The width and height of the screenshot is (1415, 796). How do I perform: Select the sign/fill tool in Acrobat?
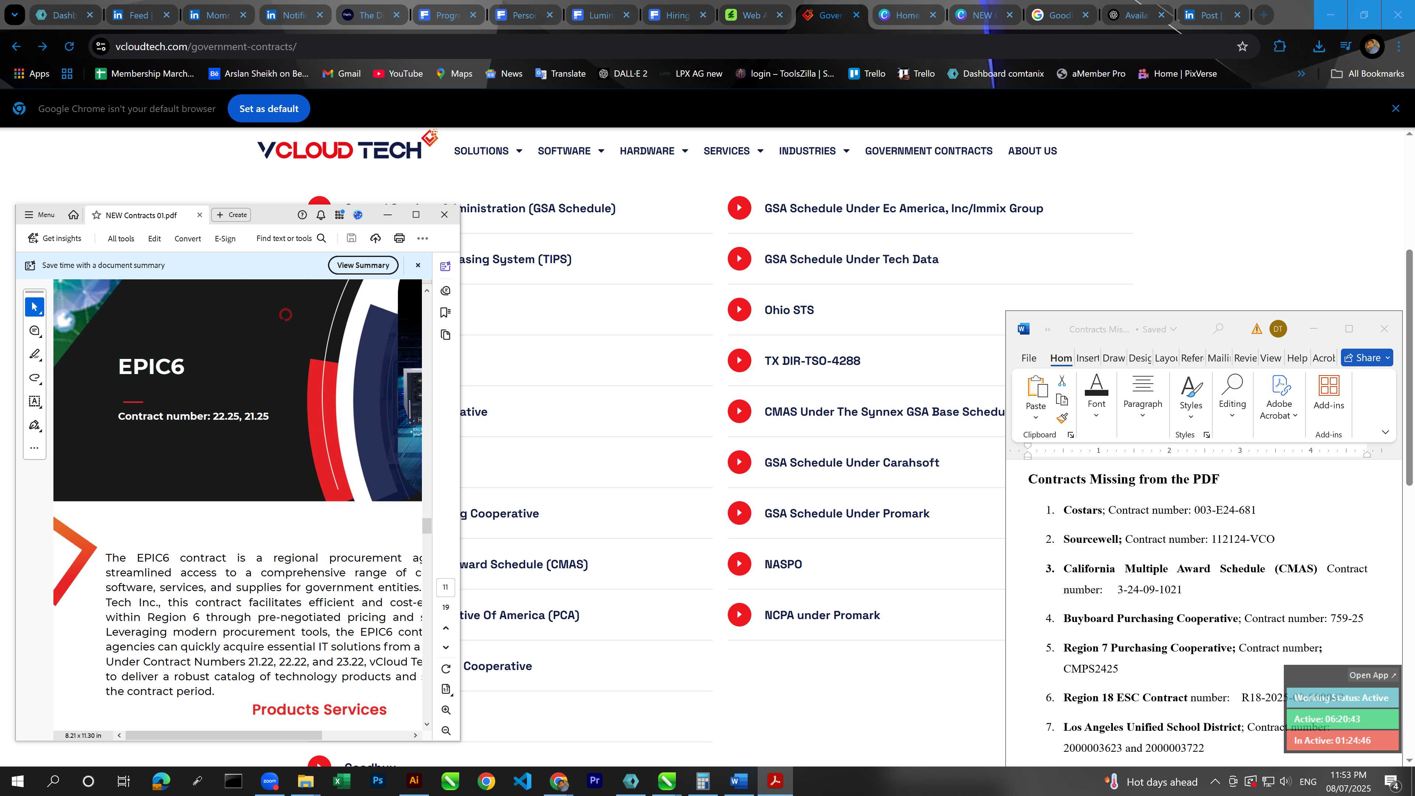click(x=34, y=425)
